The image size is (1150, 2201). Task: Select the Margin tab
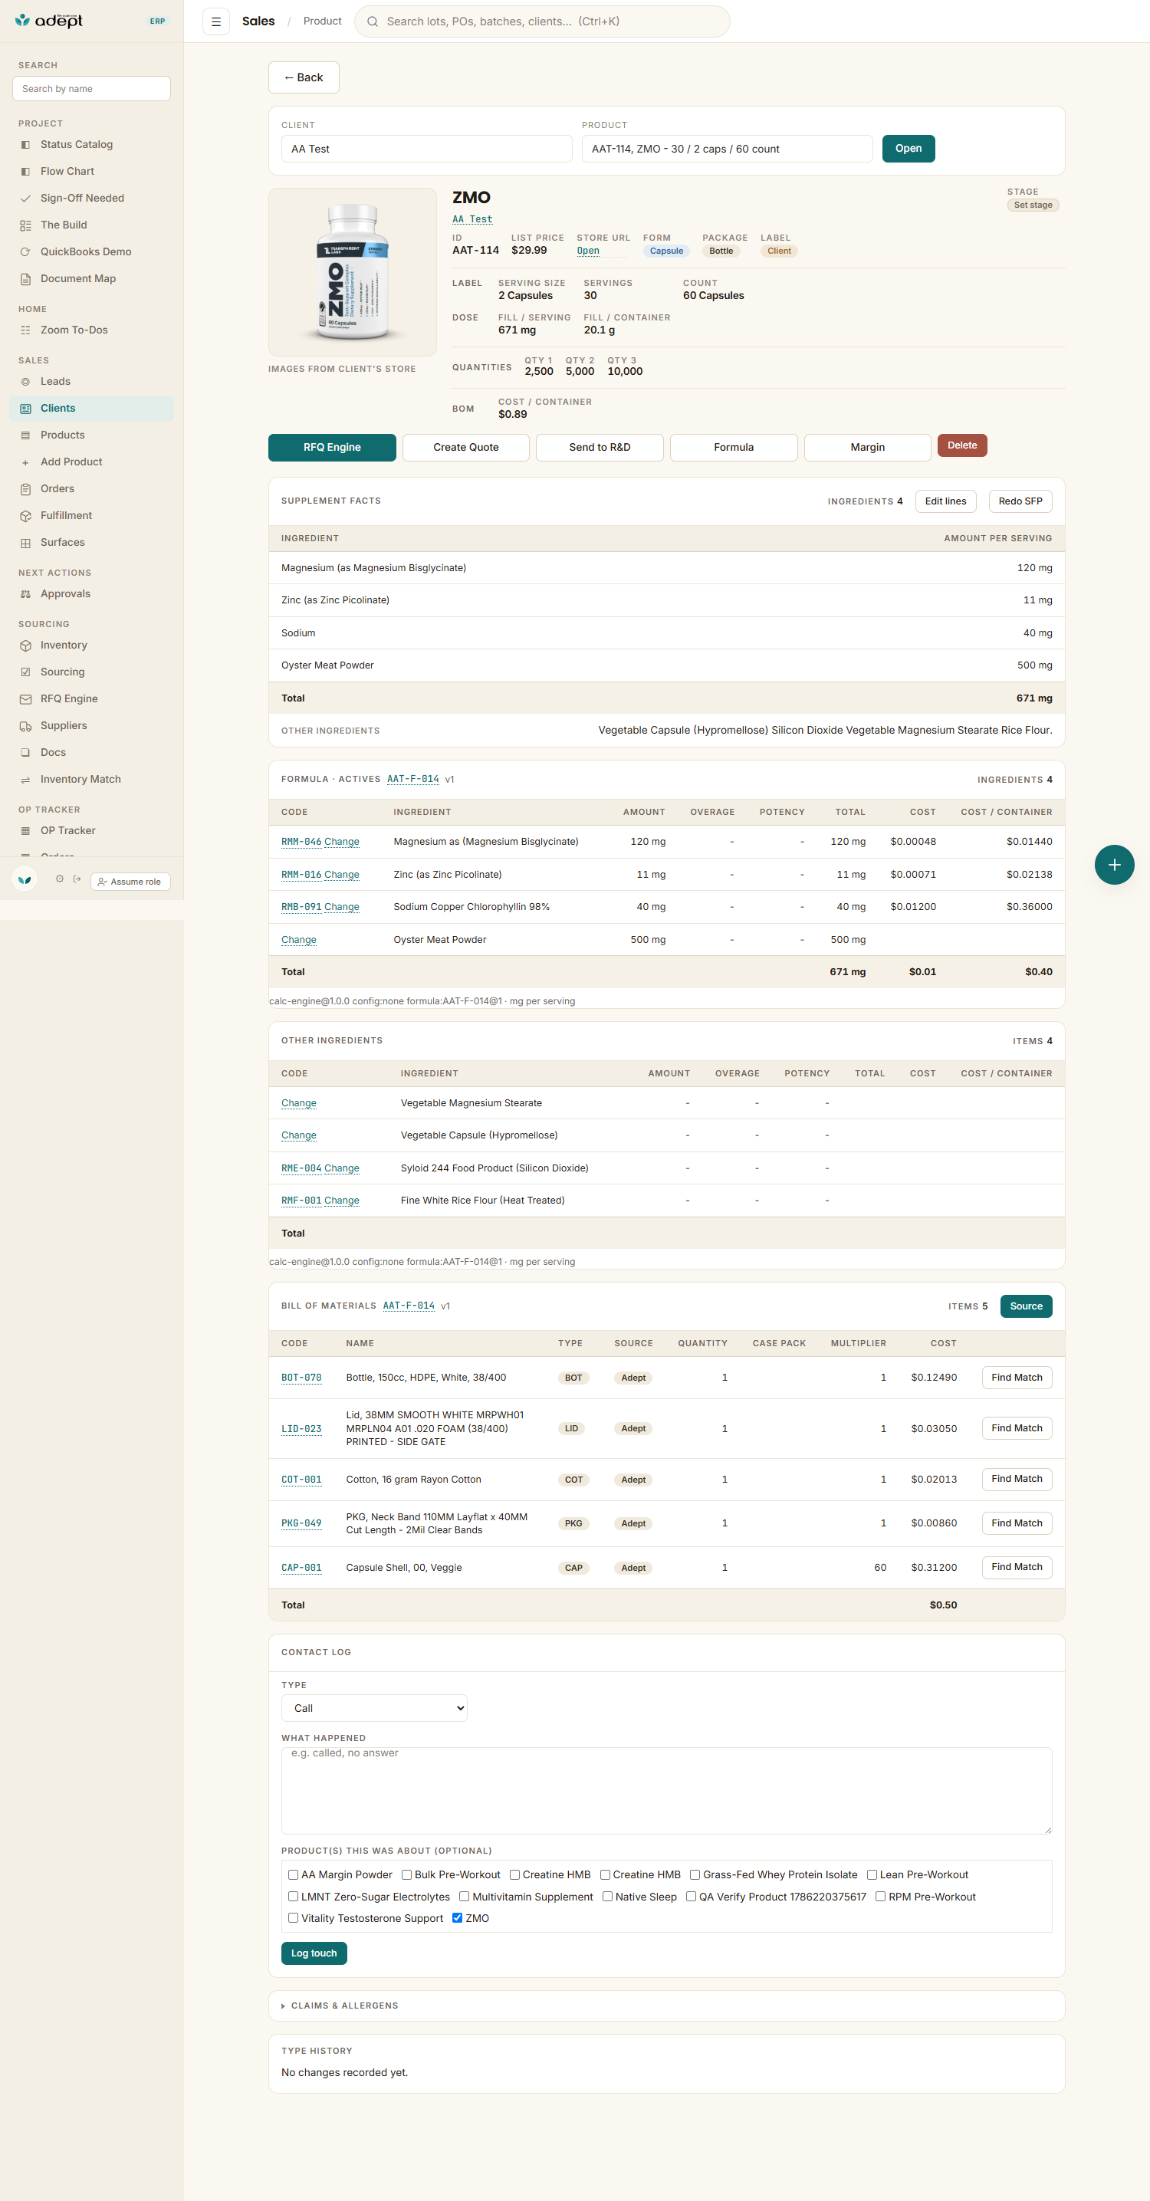[x=867, y=447]
